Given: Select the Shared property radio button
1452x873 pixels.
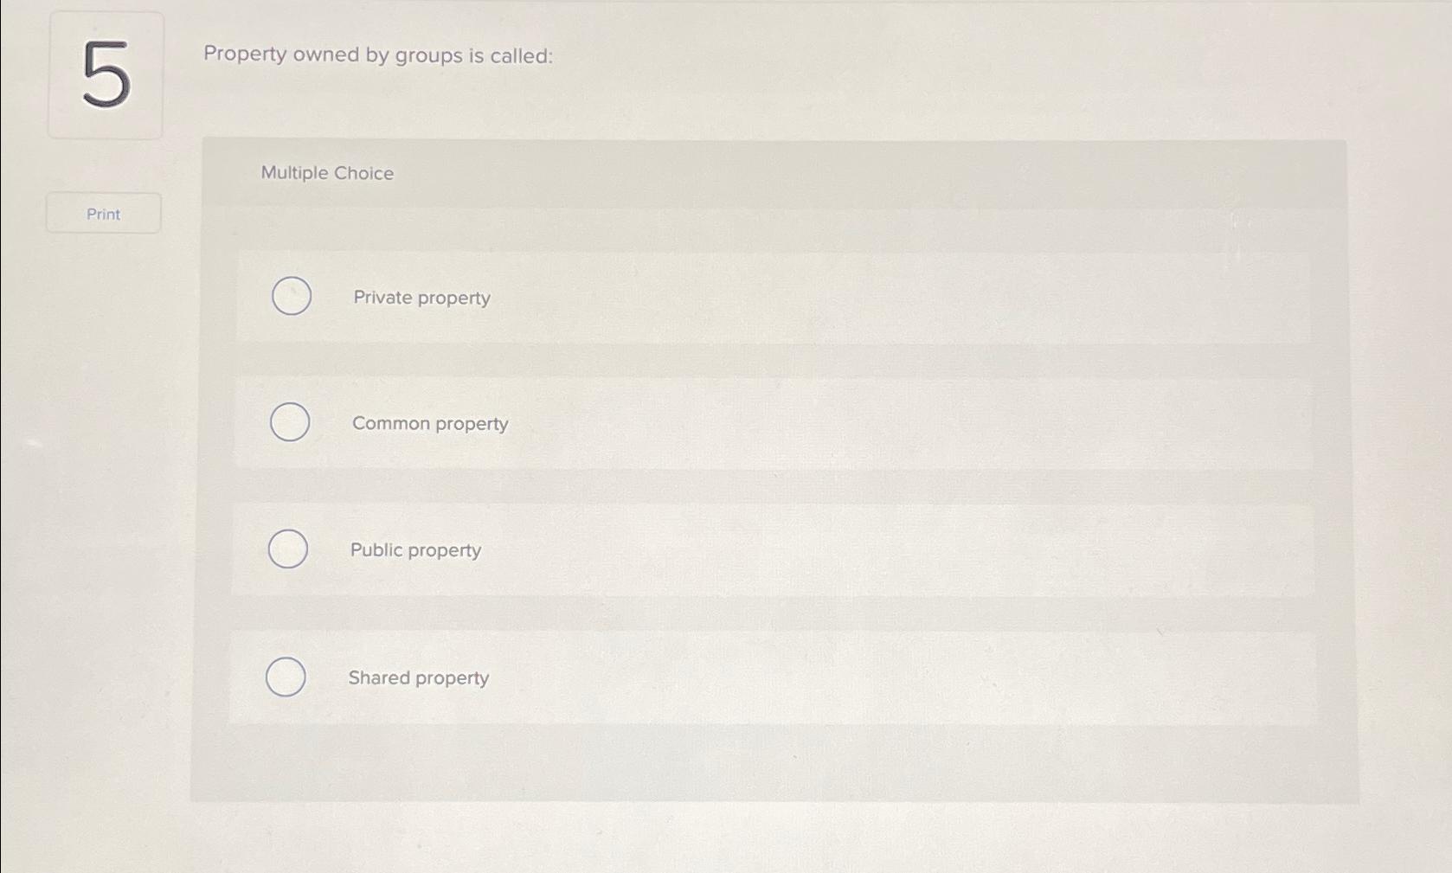Looking at the screenshot, I should [286, 677].
